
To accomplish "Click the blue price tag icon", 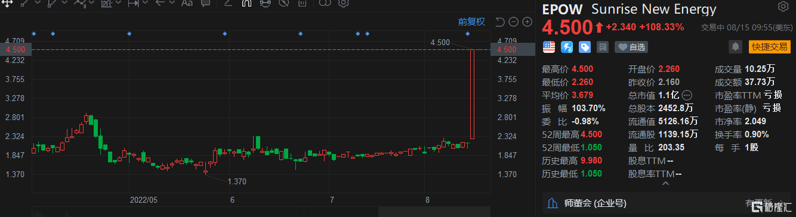I will [585, 46].
